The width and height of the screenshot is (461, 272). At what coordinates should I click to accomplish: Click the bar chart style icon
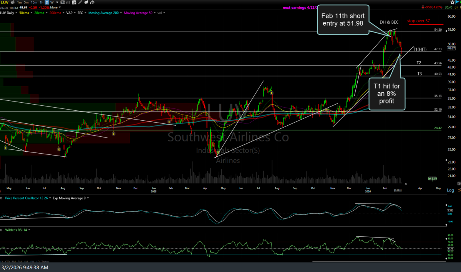[x=68, y=2]
